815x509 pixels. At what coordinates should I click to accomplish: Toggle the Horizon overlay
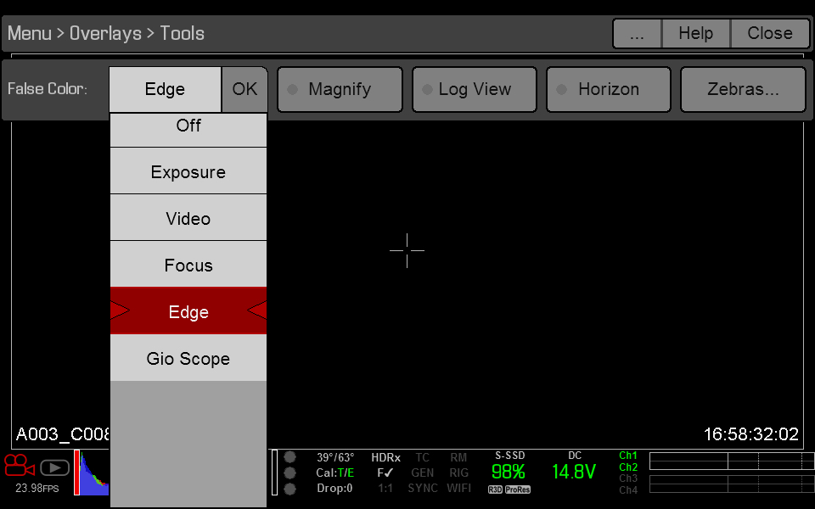point(609,89)
